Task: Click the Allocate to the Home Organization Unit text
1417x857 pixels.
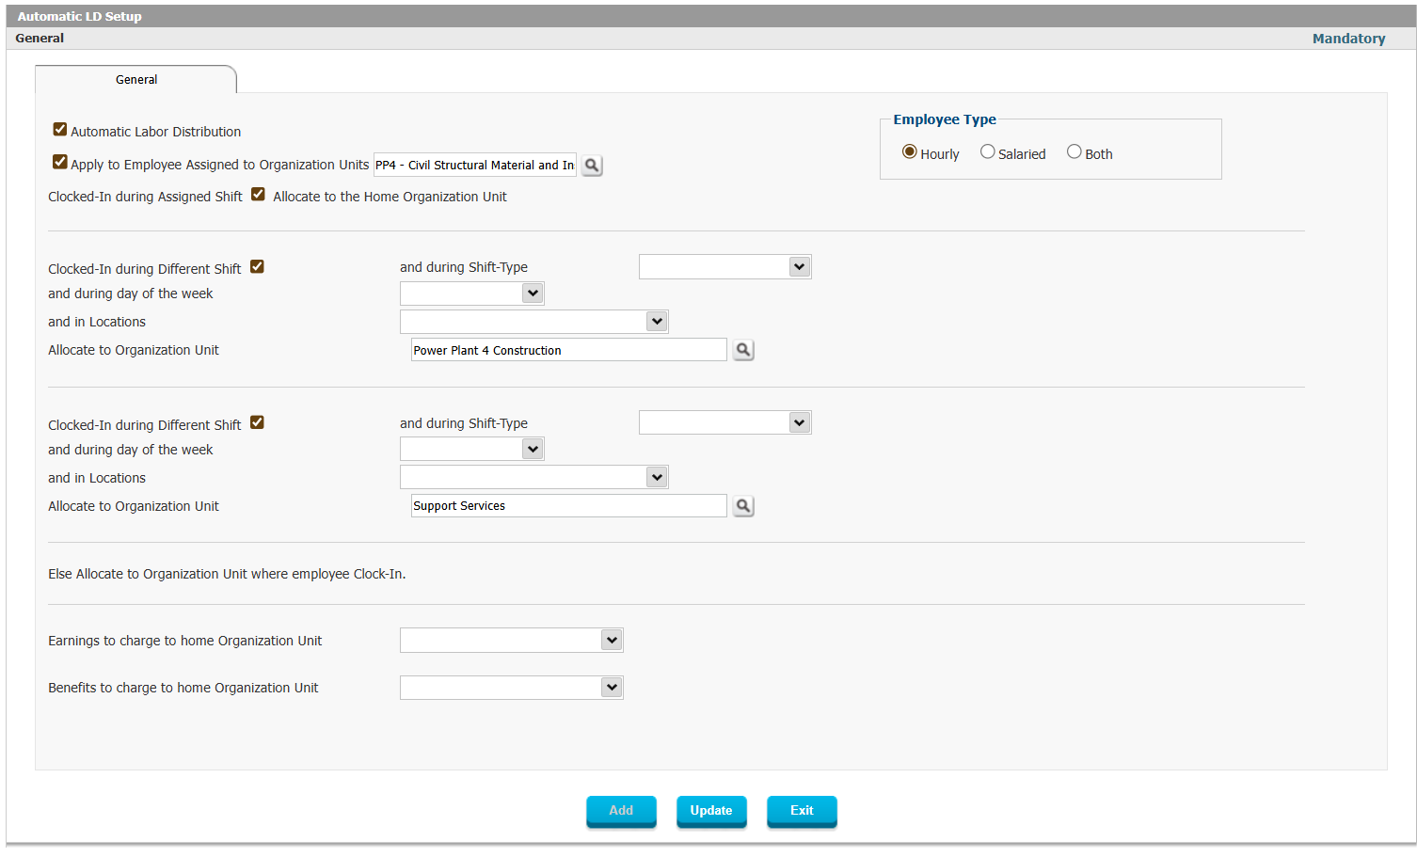Action: (x=390, y=197)
